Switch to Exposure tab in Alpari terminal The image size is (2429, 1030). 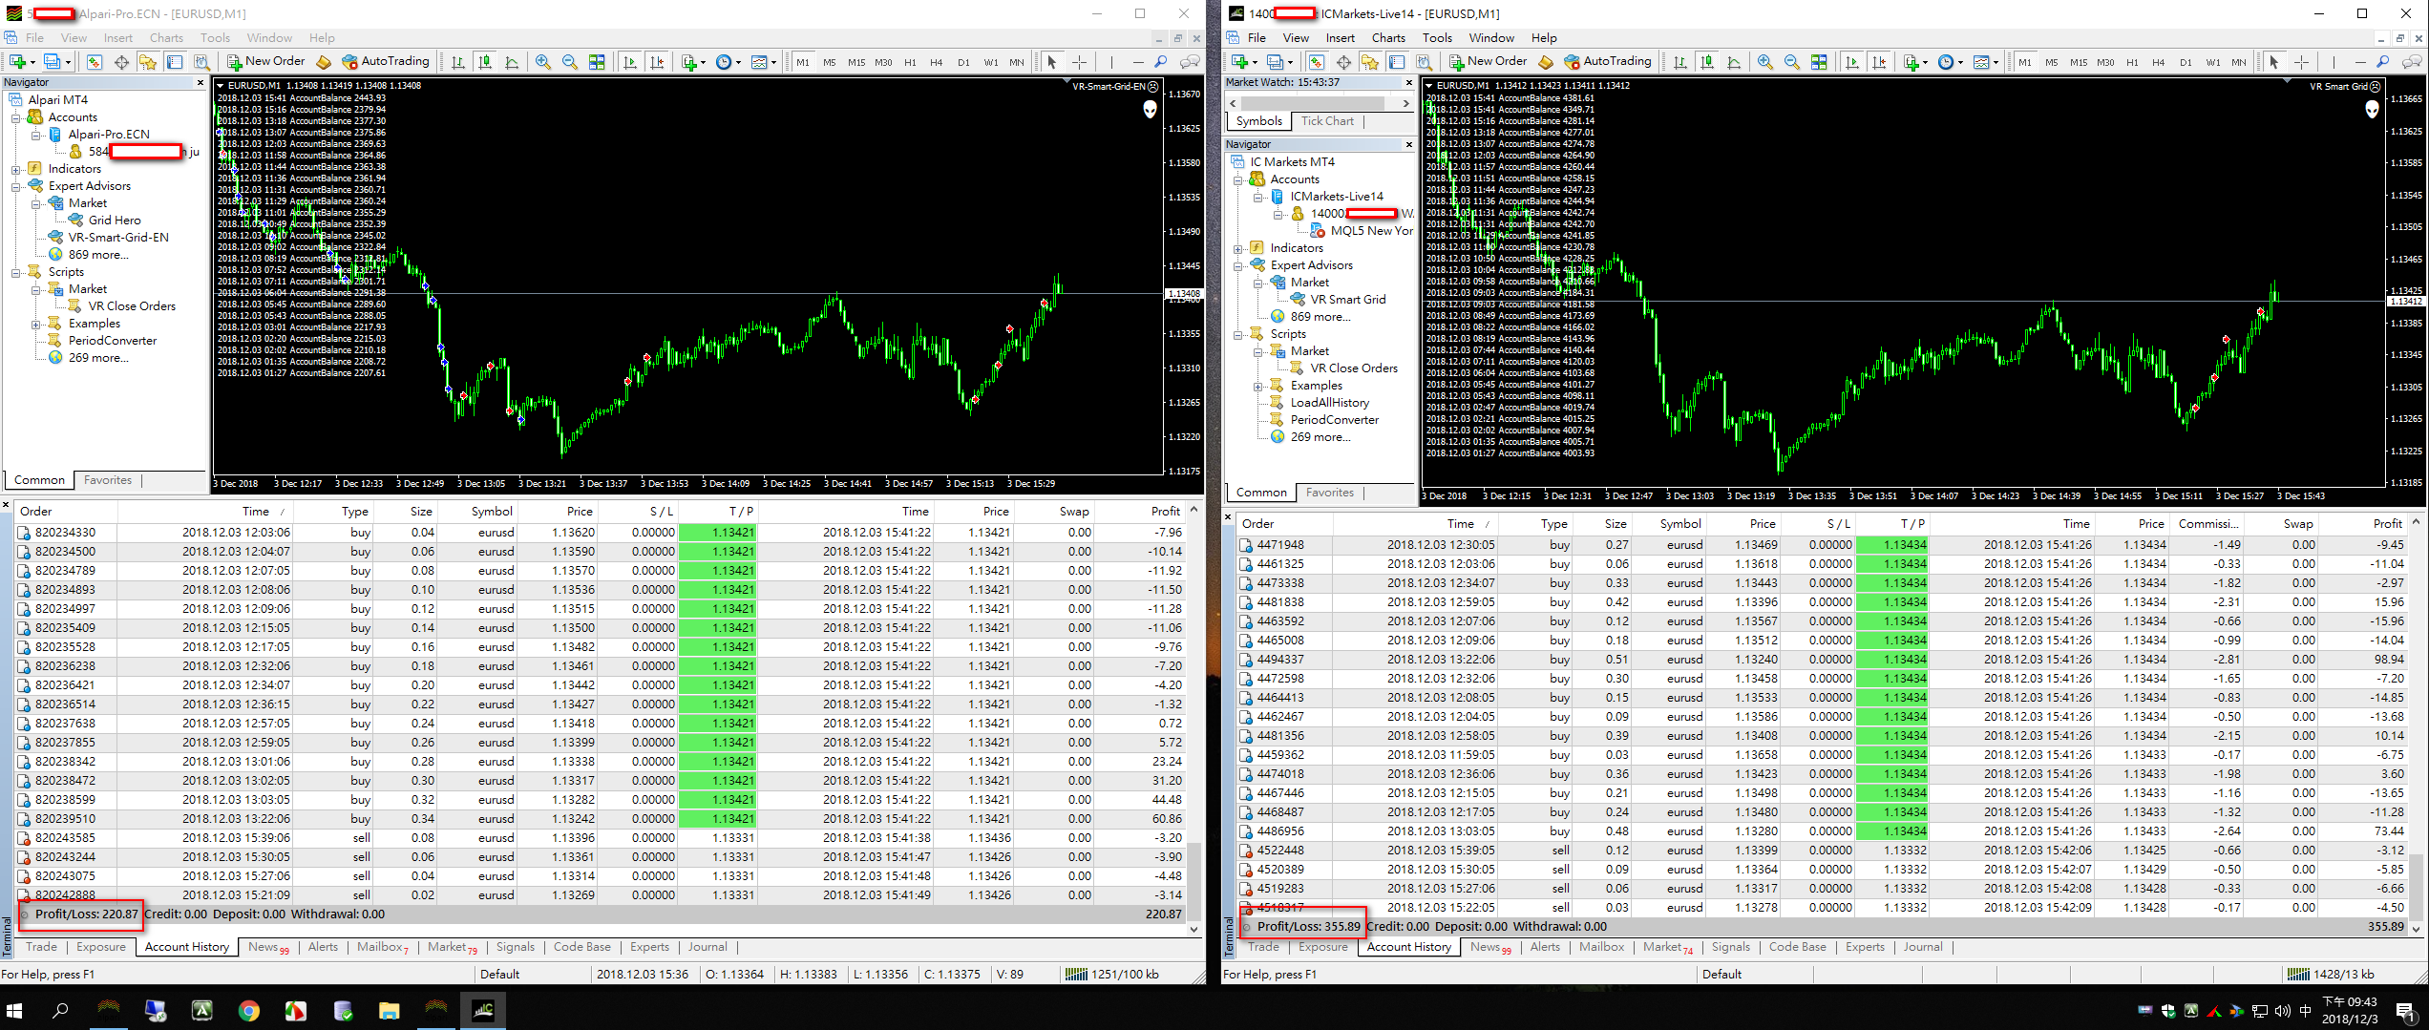tap(100, 947)
